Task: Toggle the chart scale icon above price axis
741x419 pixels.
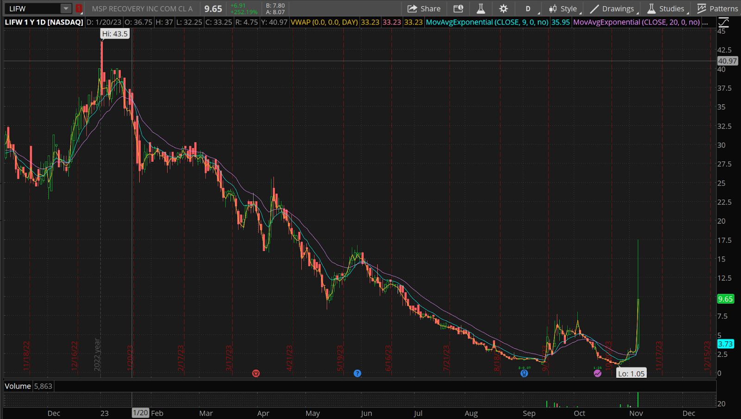Action: tap(723, 22)
